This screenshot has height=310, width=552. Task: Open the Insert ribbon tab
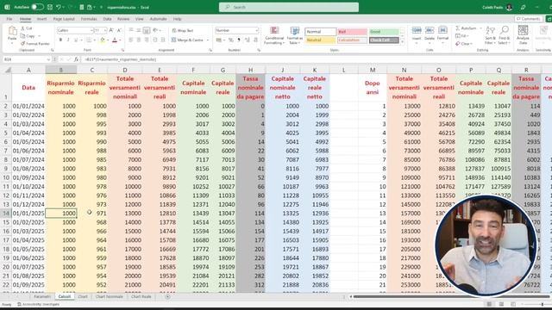point(41,19)
